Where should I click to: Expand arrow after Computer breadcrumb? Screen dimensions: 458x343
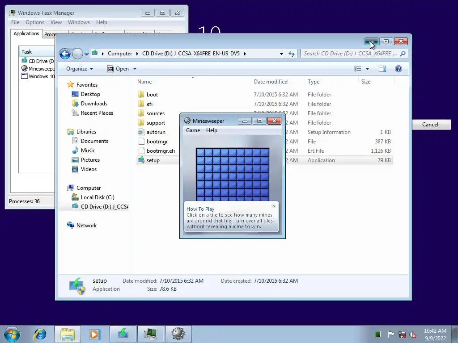pos(137,54)
